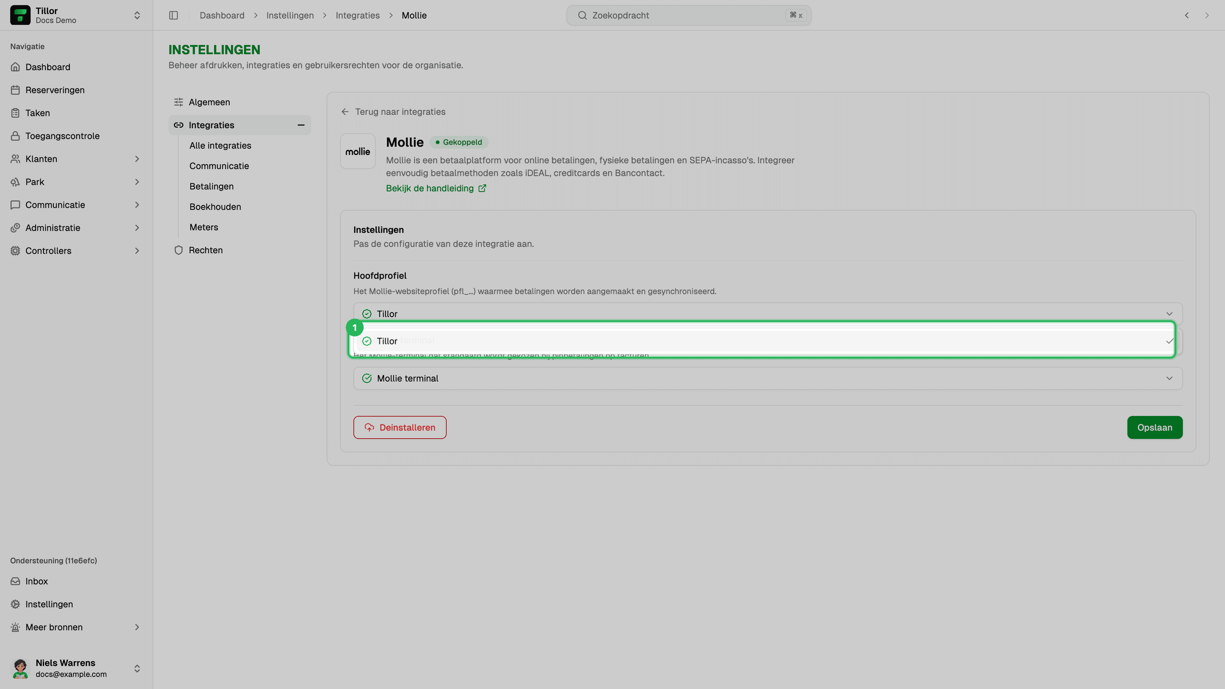This screenshot has height=689, width=1225.
Task: Click the external link icon beside handleiding
Action: point(482,188)
